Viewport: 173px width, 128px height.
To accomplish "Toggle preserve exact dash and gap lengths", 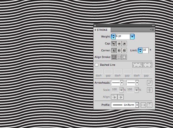I will click(137, 65).
